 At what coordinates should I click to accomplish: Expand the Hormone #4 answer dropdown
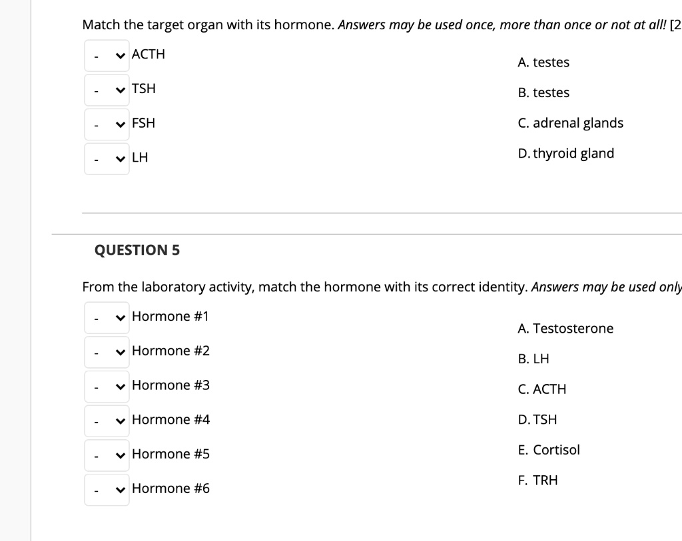107,421
